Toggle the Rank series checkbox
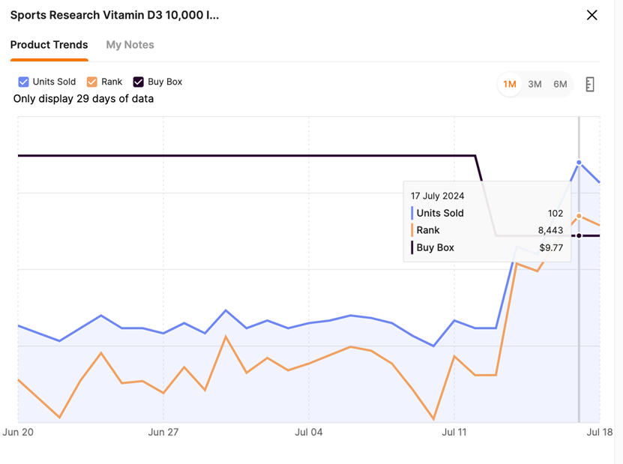The width and height of the screenshot is (623, 464). click(x=92, y=82)
